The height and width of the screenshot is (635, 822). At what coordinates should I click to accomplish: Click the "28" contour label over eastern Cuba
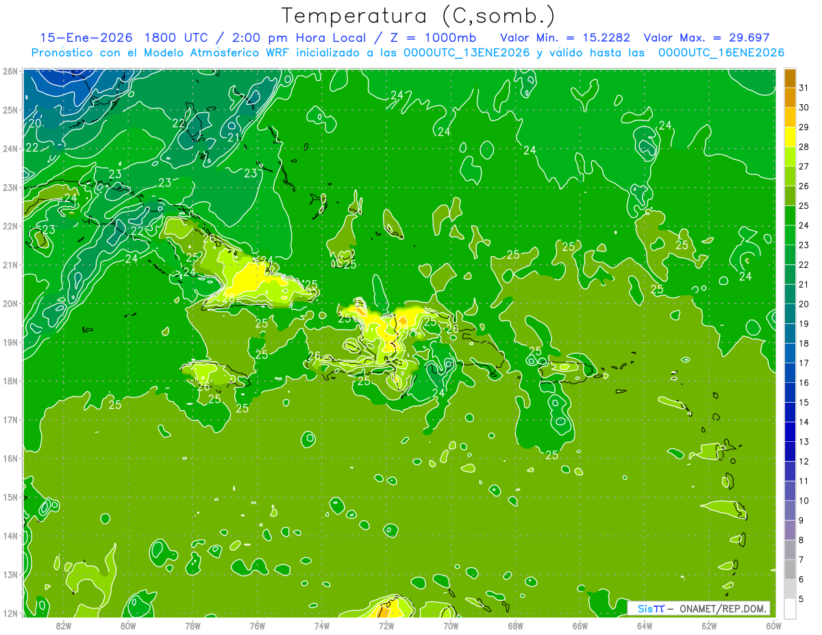tap(228, 297)
